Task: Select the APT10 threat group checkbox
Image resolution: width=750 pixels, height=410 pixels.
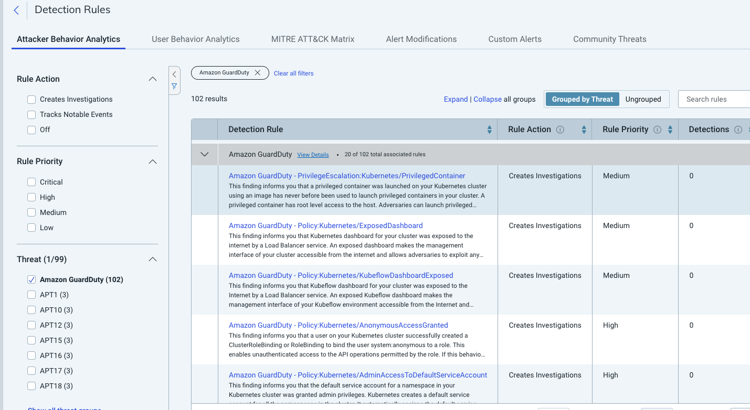Action: point(31,310)
